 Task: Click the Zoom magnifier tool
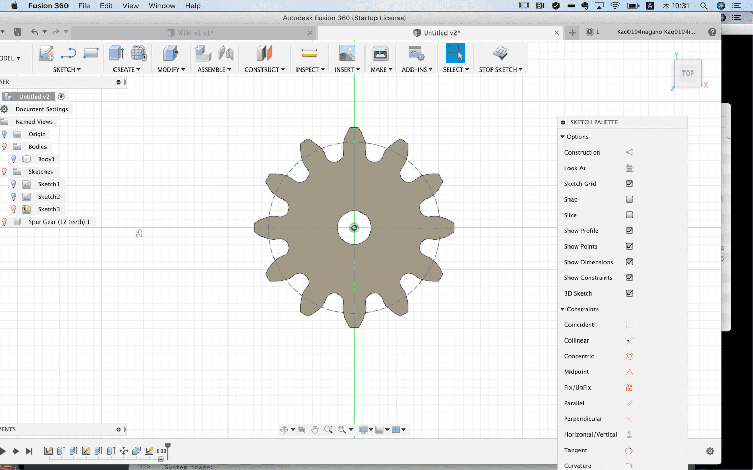328,430
